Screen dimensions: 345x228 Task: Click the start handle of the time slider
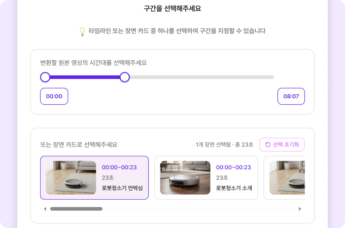coord(45,77)
